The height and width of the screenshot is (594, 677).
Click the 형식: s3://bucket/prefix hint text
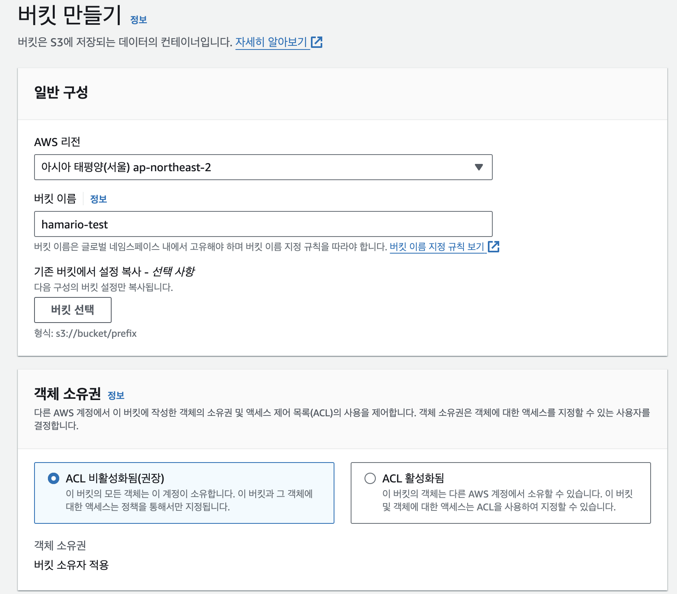coord(85,334)
